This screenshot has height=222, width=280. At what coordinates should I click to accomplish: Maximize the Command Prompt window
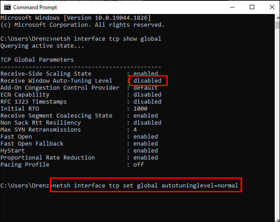pos(252,7)
